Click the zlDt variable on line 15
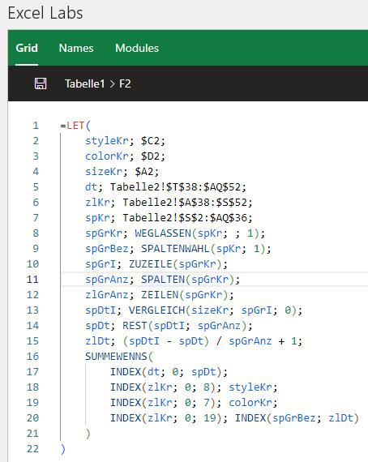 97,341
